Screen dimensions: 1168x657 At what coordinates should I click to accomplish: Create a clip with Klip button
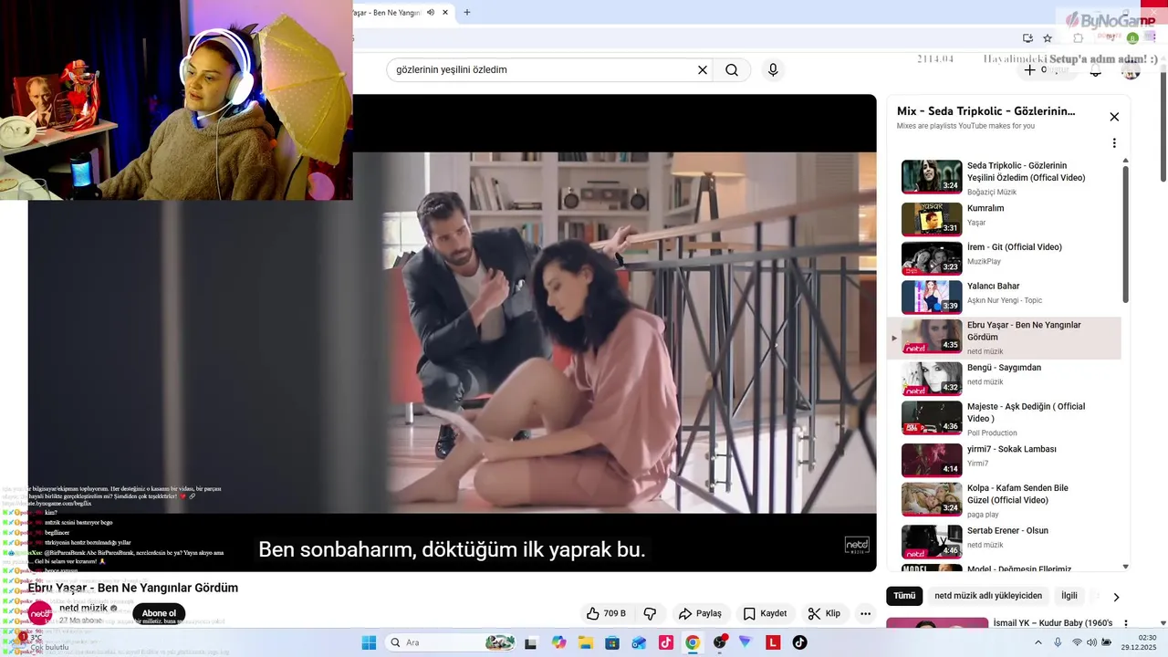(824, 613)
